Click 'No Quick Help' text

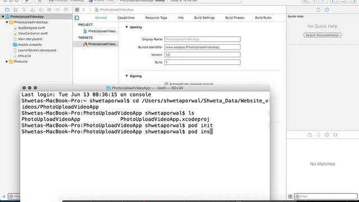click(323, 26)
